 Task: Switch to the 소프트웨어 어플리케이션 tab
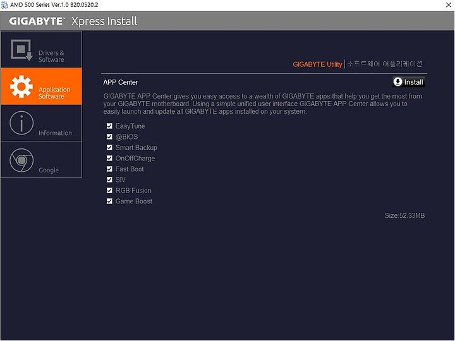[385, 64]
